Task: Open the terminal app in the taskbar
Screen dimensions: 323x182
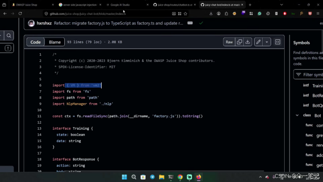Action: [171, 177]
